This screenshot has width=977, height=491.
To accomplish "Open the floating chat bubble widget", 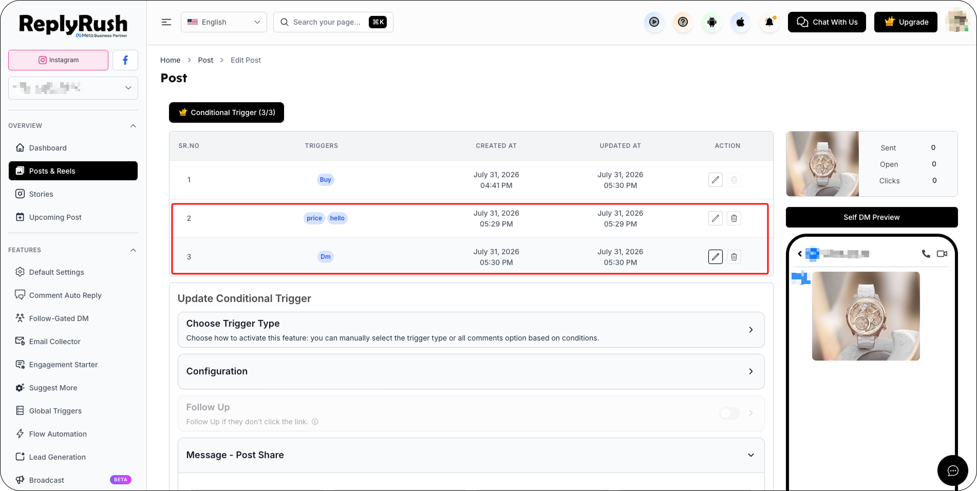I will (953, 470).
